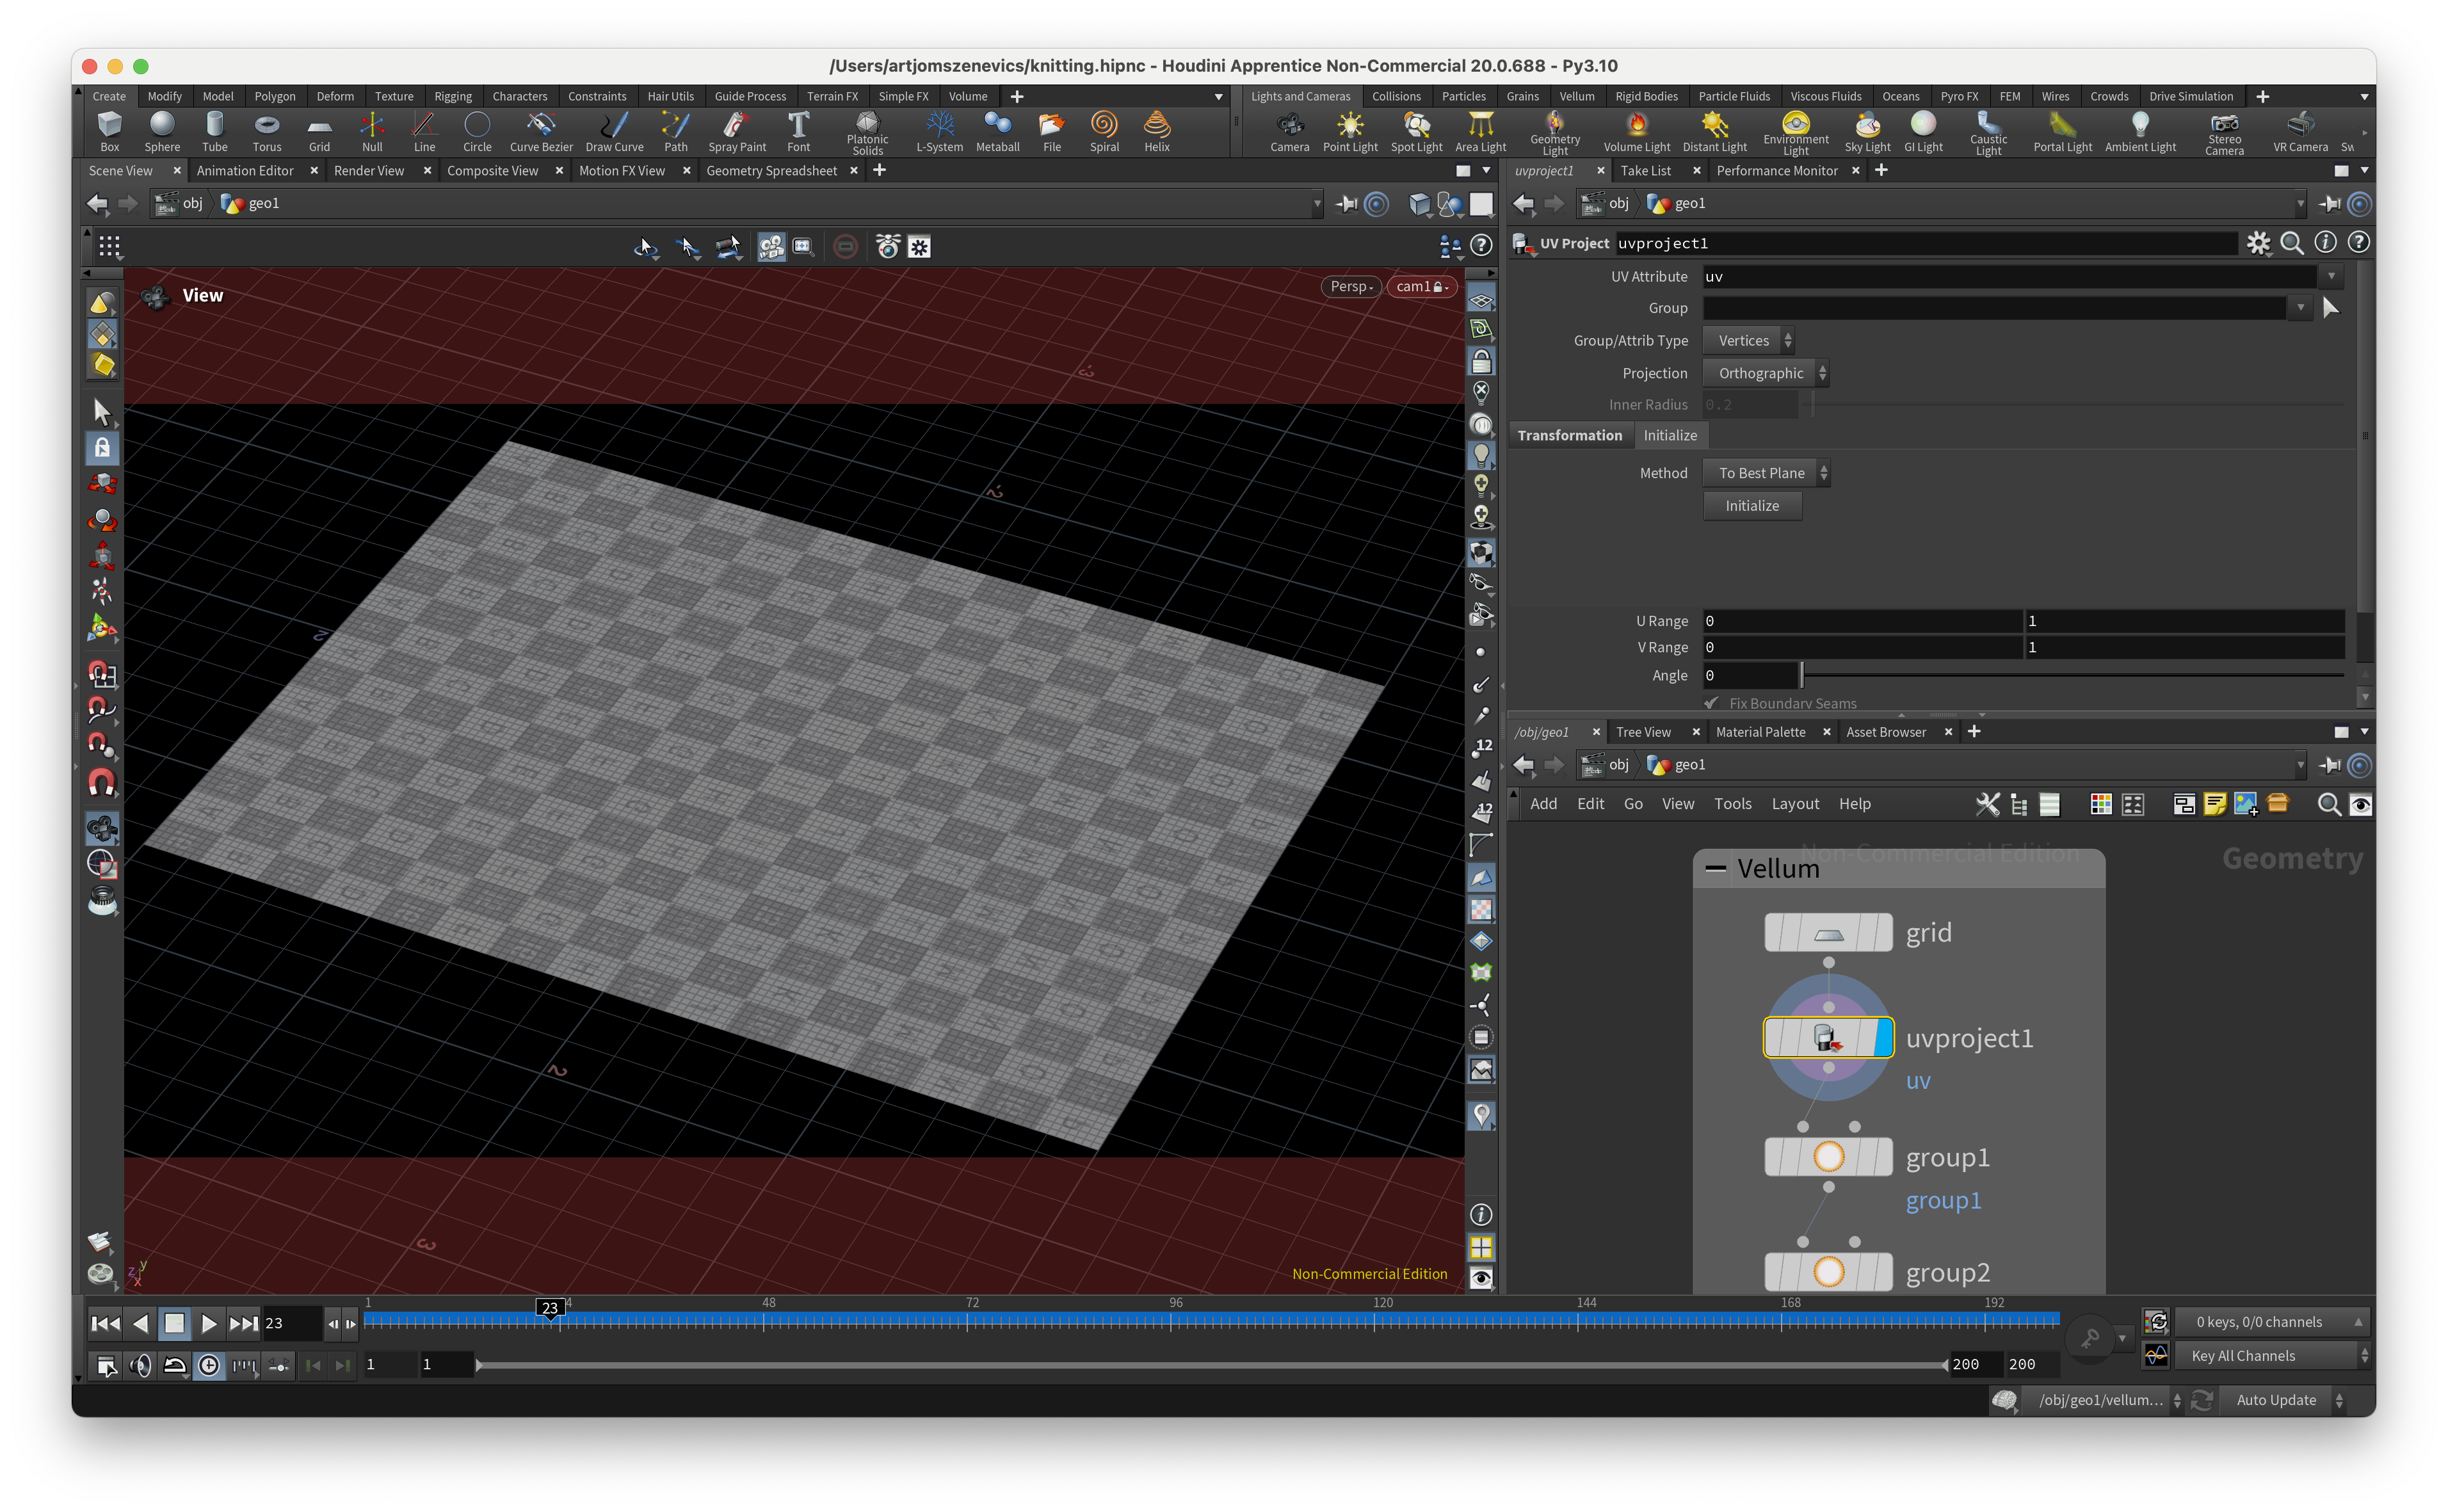Switch to the Geometry Spreadsheet tab
The height and width of the screenshot is (1512, 2448).
[x=771, y=171]
